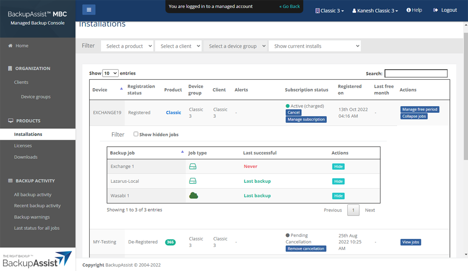The height and width of the screenshot is (271, 468).
Task: Open Licenses in the sidebar
Action: point(23,146)
